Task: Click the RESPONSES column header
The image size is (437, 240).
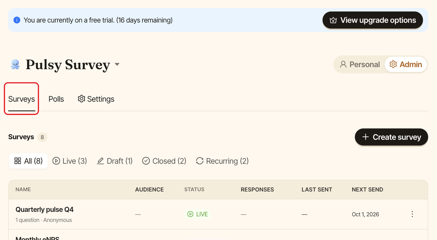Action: tap(257, 190)
